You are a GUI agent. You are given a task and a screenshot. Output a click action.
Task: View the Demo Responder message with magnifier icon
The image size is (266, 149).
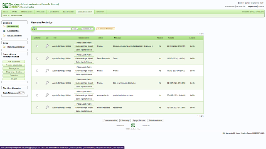(x=47, y=58)
